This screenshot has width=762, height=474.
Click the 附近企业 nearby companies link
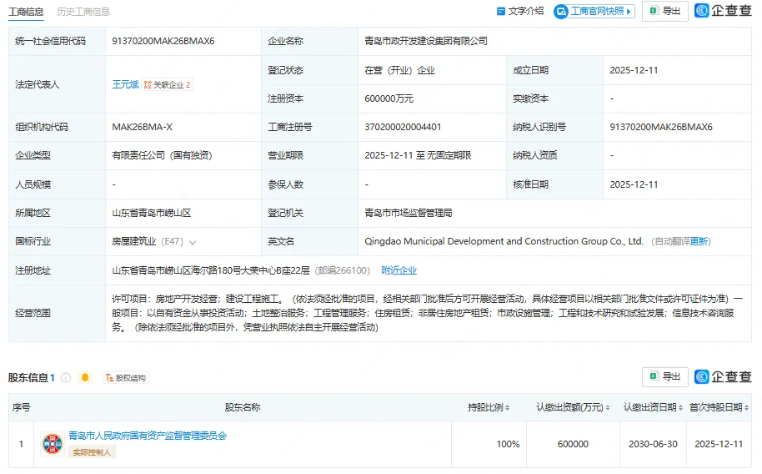point(399,270)
